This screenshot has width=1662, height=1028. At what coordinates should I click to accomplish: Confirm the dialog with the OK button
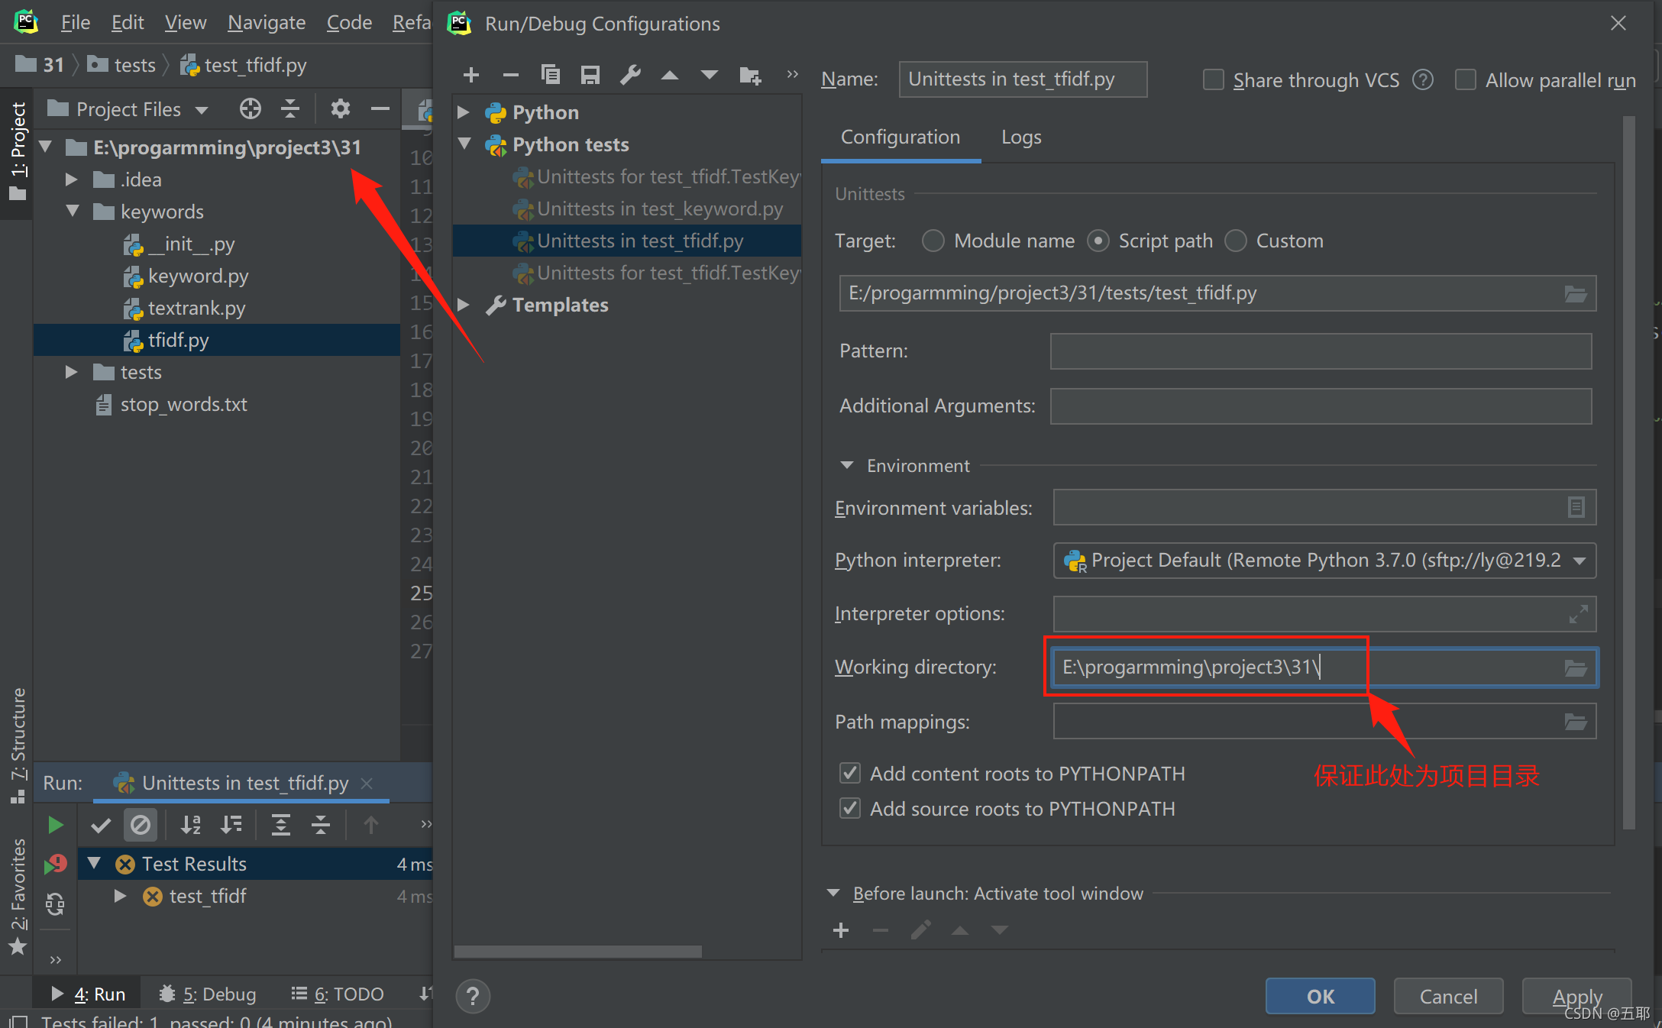[x=1321, y=996]
